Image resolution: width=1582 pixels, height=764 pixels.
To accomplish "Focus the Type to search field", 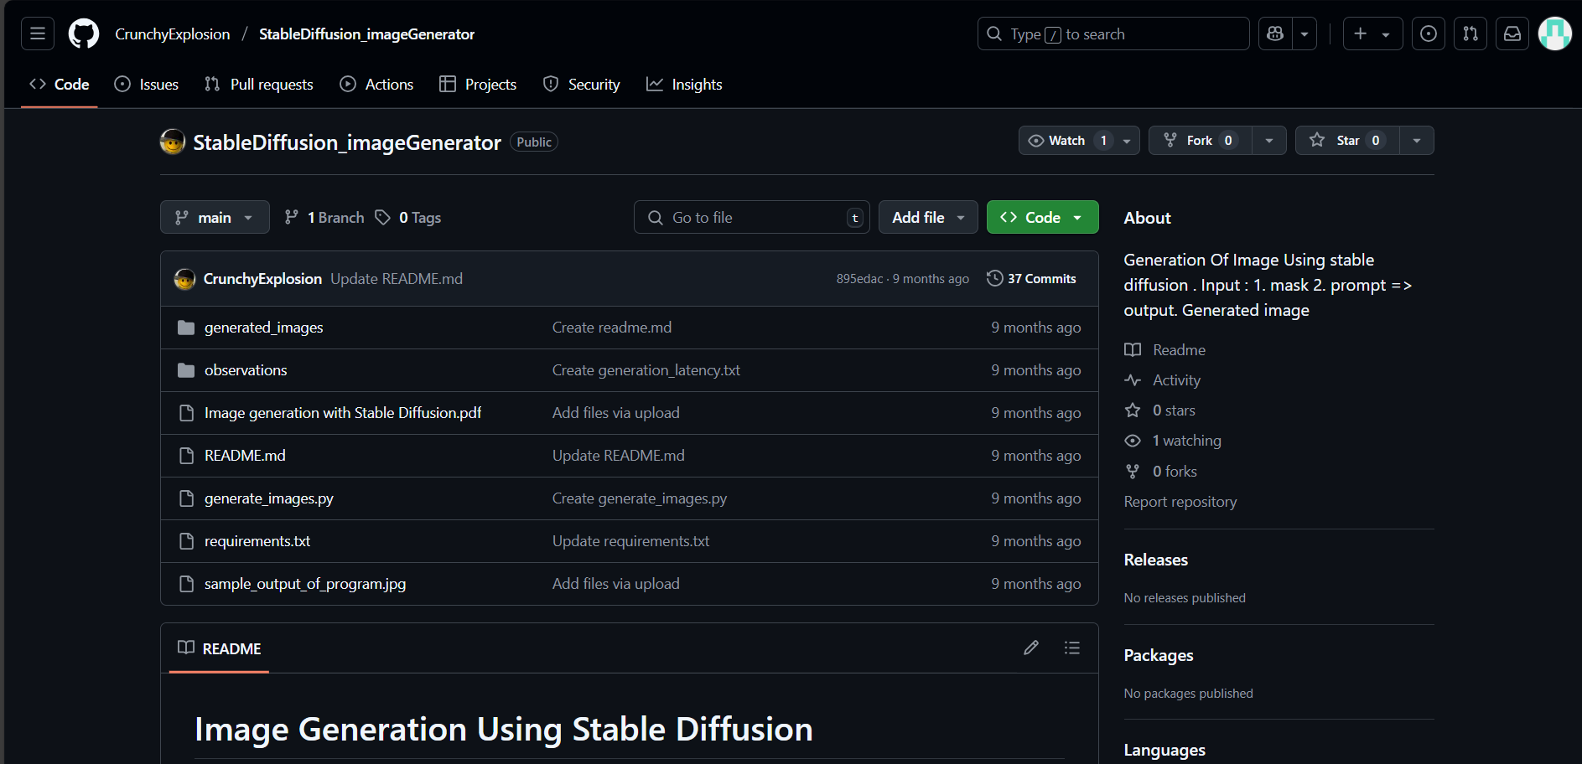I will (x=1113, y=34).
